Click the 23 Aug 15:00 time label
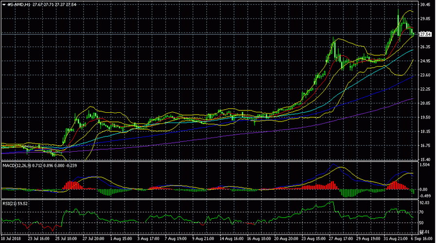The image size is (436, 243). [x=313, y=239]
